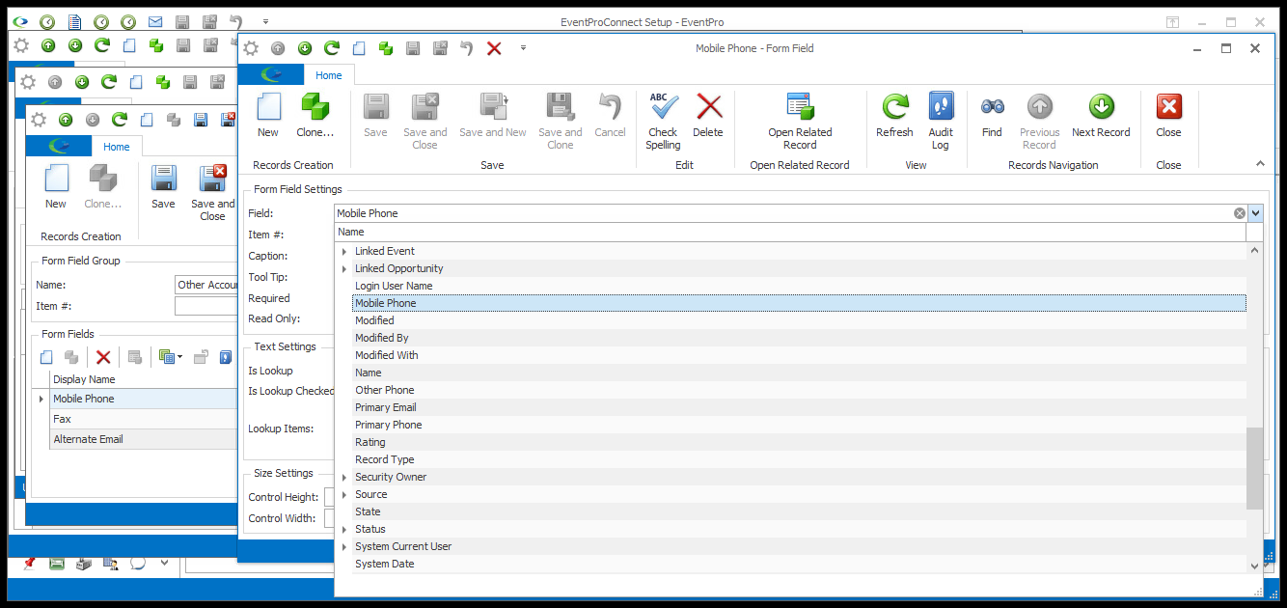The image size is (1287, 608).
Task: Click the red delete X in Form Fields toolbar
Action: coord(103,357)
